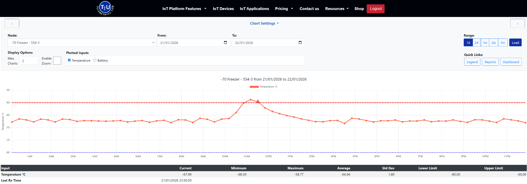
Task: Go to previous chart with left arrow
Action: [x=12, y=23]
